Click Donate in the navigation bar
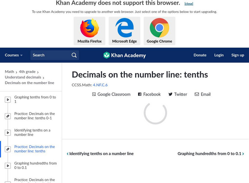249x183 pixels. point(200,55)
